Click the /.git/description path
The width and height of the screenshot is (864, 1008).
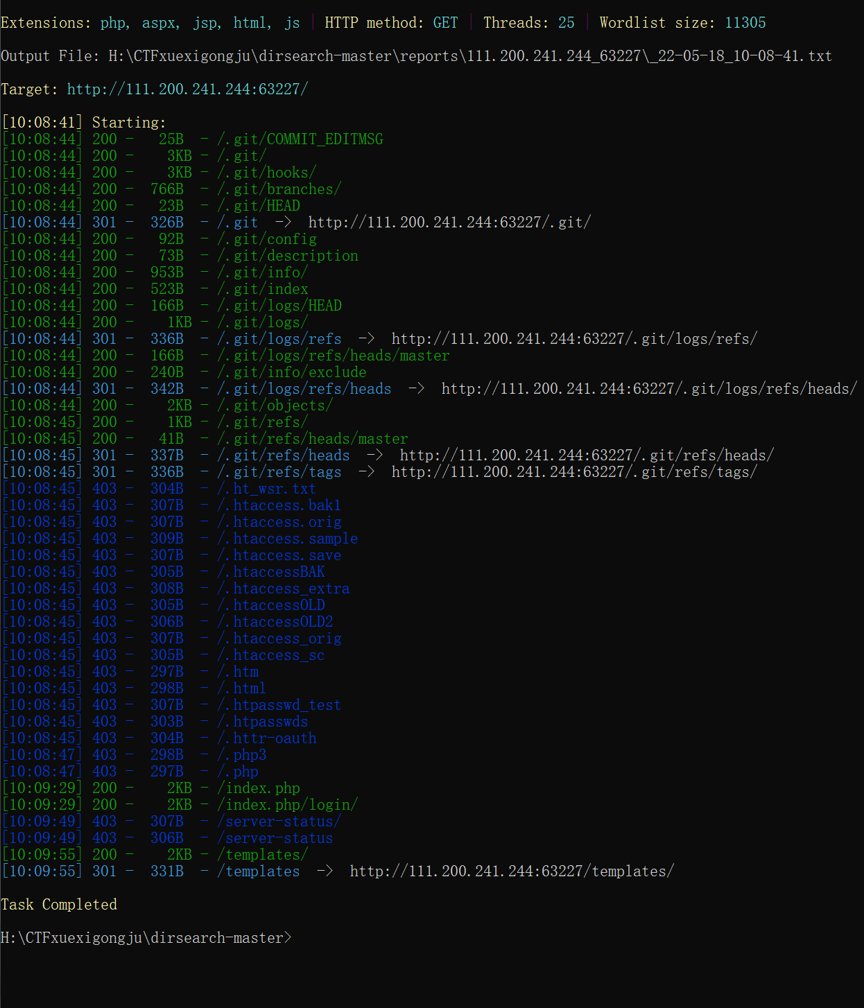coord(288,256)
